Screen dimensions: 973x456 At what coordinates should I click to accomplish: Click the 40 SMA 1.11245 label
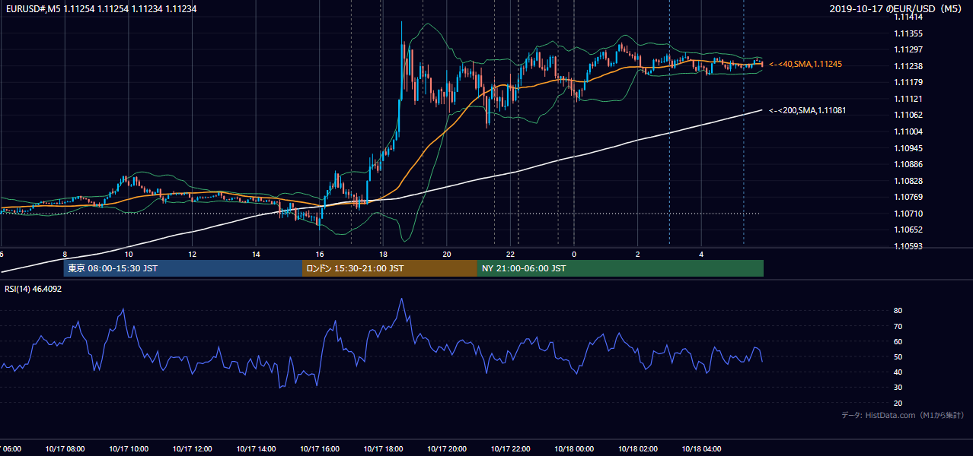(x=806, y=65)
